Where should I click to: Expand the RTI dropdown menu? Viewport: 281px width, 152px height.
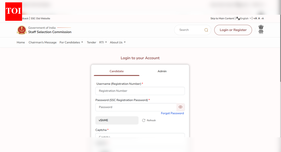click(103, 42)
